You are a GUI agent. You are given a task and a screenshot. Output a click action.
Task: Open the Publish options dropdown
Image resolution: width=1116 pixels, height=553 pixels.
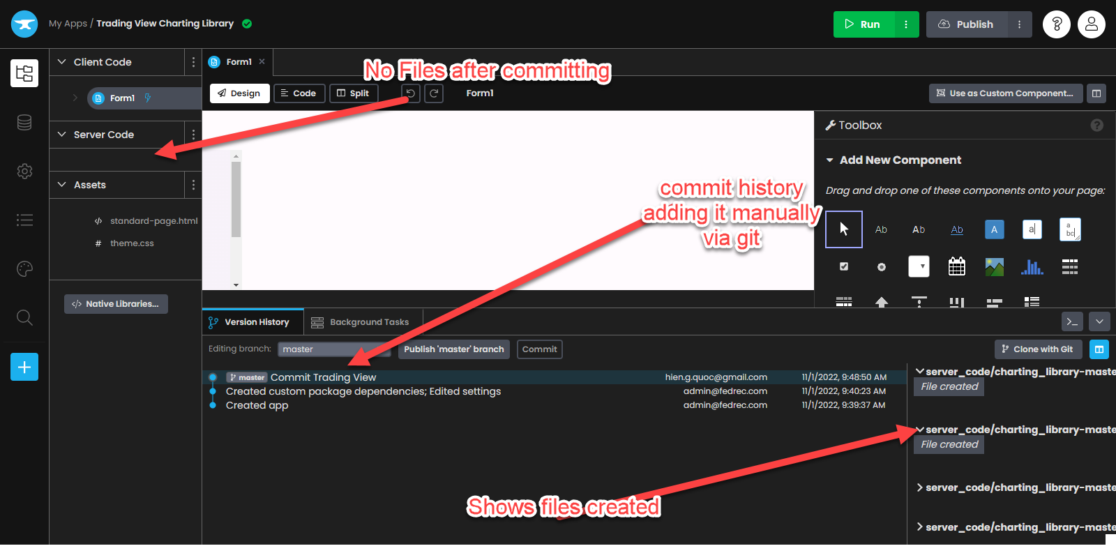[1019, 24]
